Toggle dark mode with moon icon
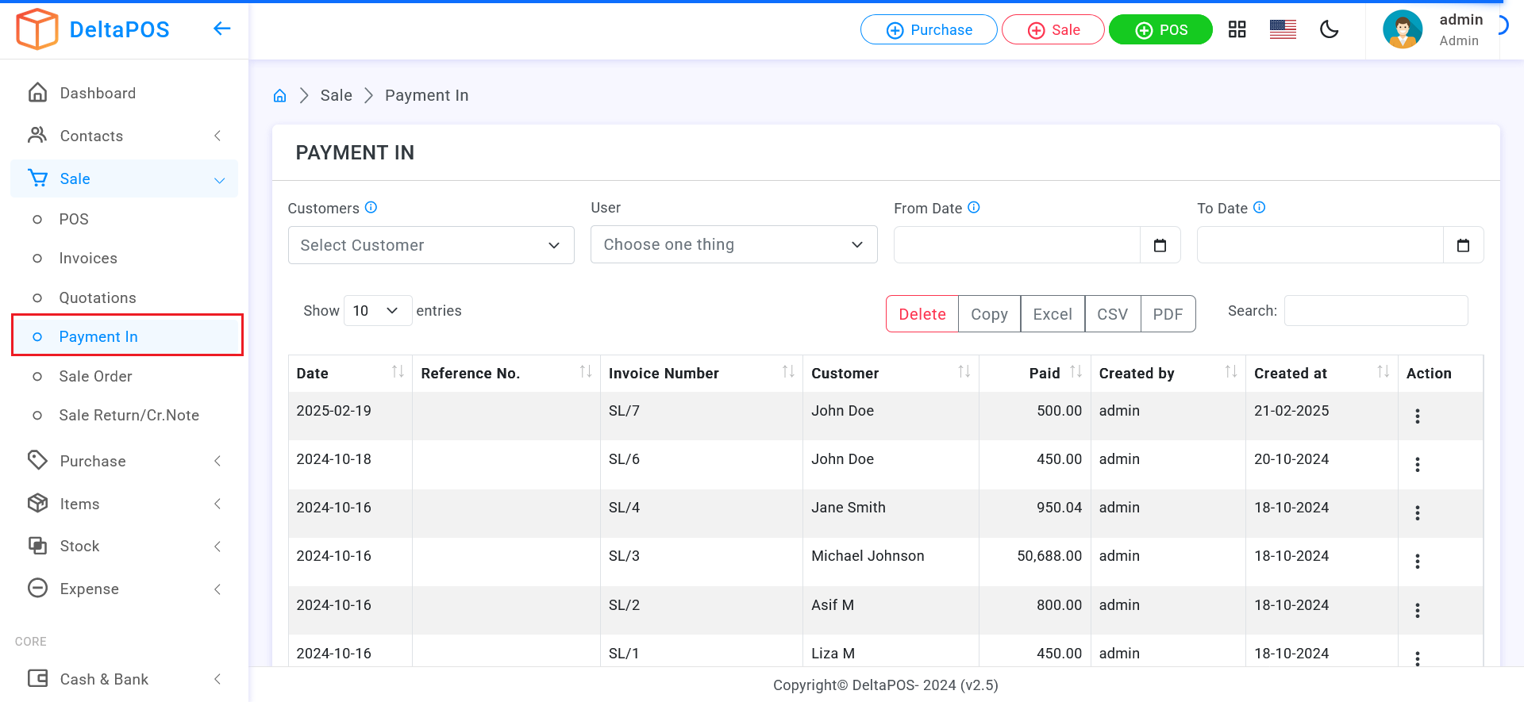The image size is (1524, 702). pyautogui.click(x=1329, y=29)
